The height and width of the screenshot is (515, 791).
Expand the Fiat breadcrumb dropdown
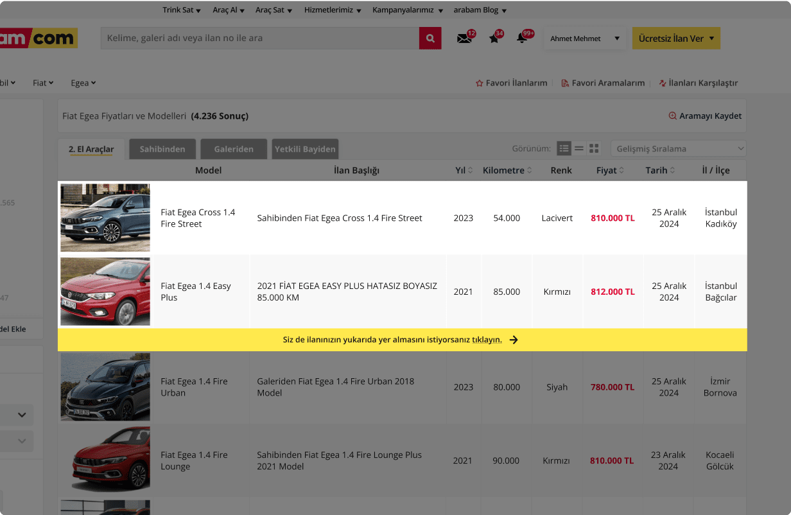point(43,83)
